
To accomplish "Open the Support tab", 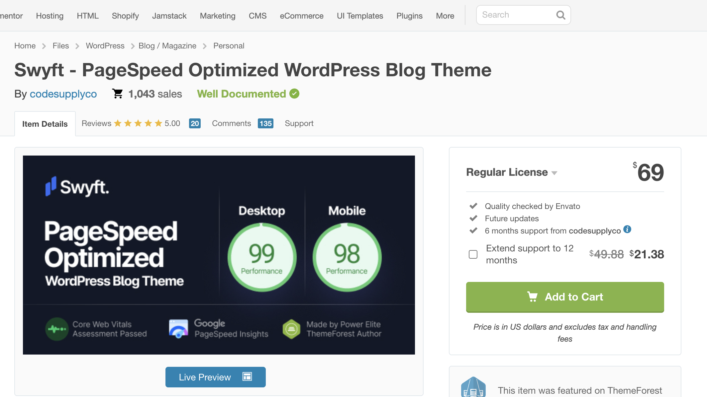I will 299,123.
